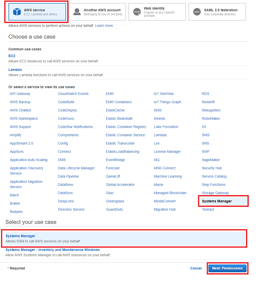Choose Lake Formation service
Image resolution: width=261 pixels, height=282 pixels.
(166, 127)
